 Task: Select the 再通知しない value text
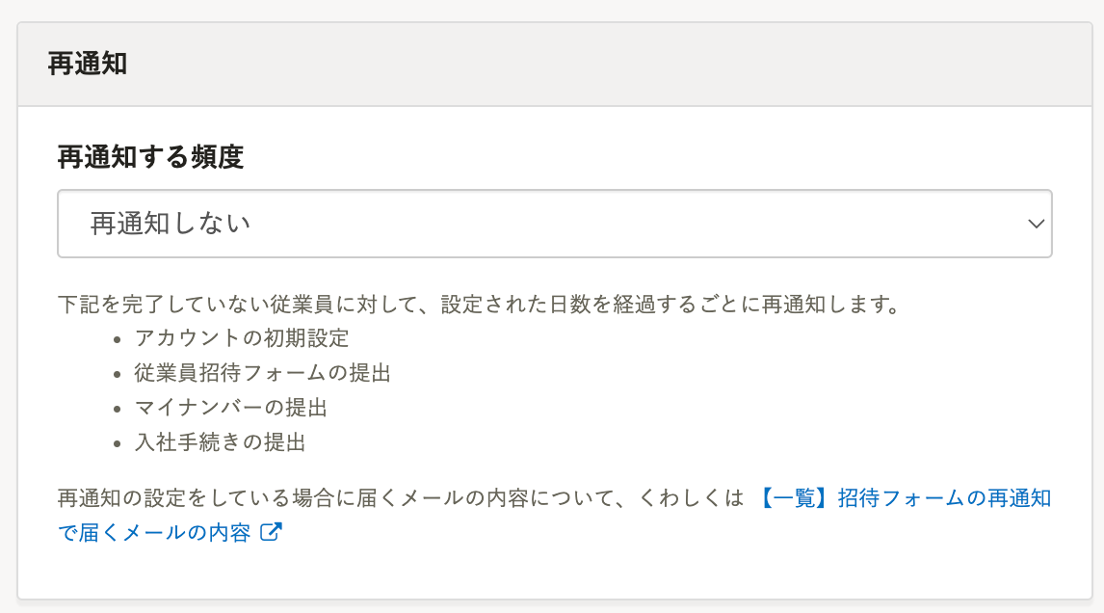coord(171,224)
